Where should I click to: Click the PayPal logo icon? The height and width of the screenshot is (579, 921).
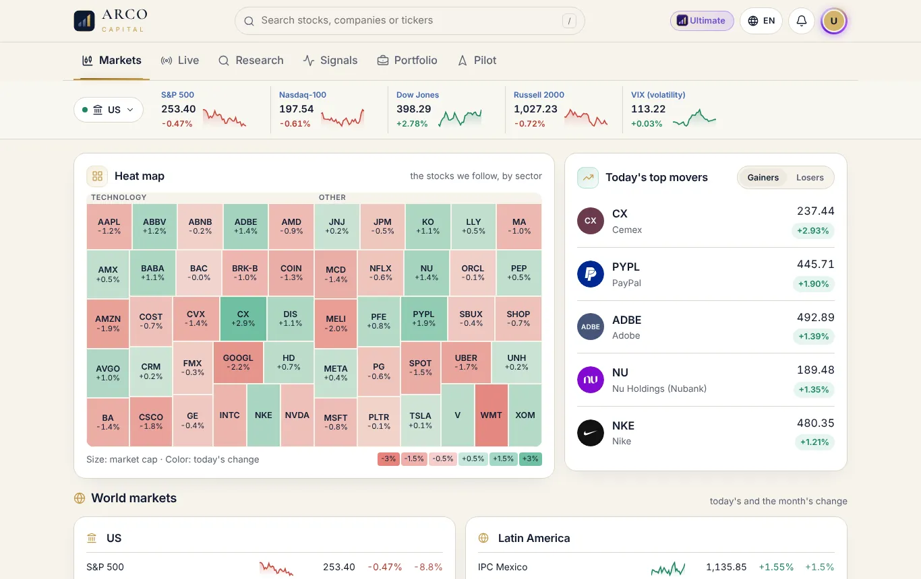tap(590, 274)
